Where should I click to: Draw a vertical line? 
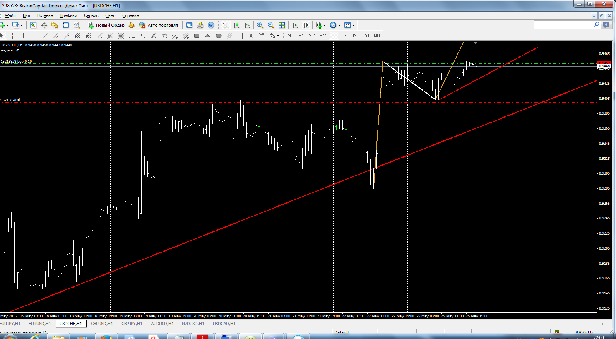24,36
